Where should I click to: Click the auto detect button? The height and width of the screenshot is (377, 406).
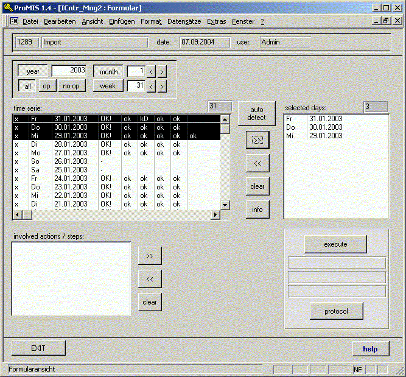257,114
